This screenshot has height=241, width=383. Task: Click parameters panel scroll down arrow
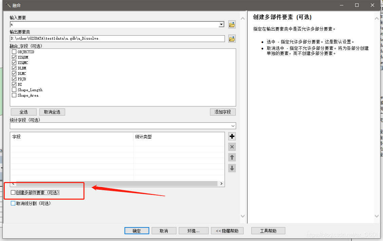243,216
